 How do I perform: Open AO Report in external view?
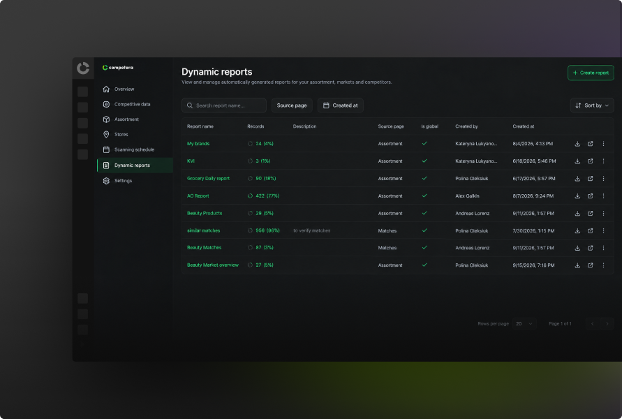591,196
